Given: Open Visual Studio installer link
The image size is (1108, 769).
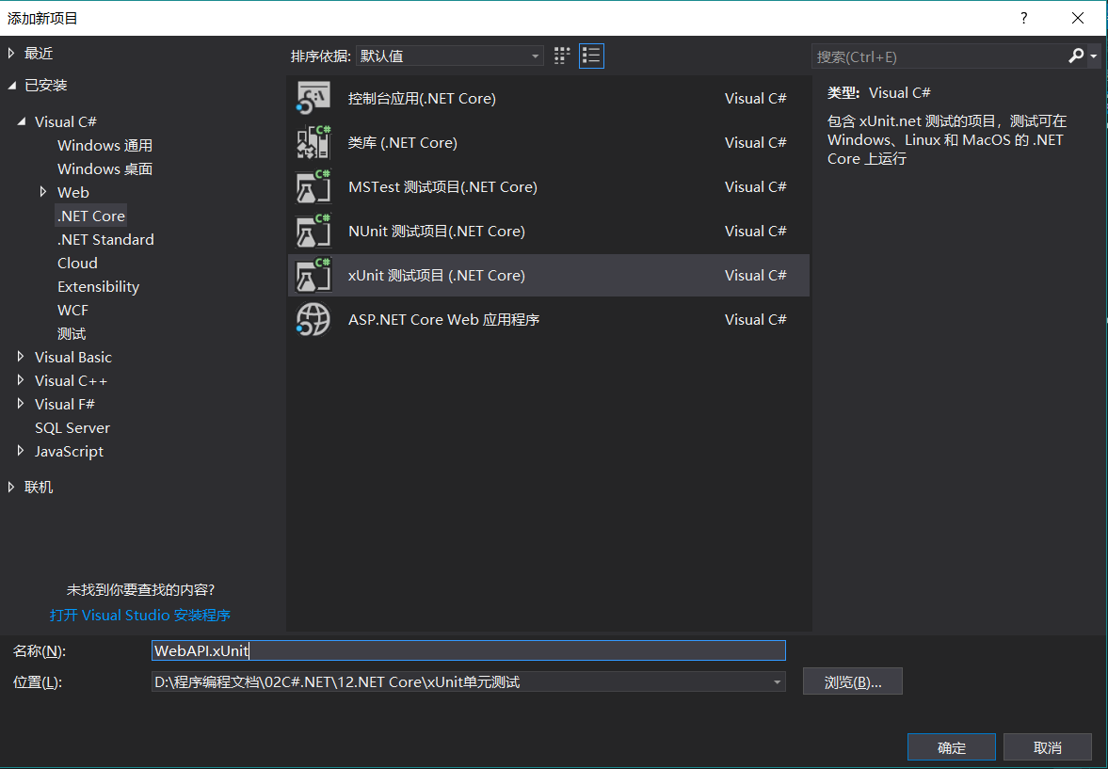Looking at the screenshot, I should pyautogui.click(x=140, y=615).
